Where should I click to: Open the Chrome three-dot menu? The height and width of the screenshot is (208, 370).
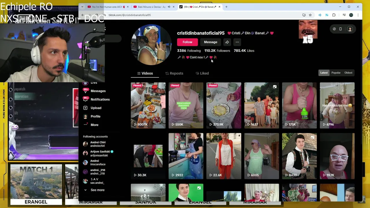coord(358,15)
